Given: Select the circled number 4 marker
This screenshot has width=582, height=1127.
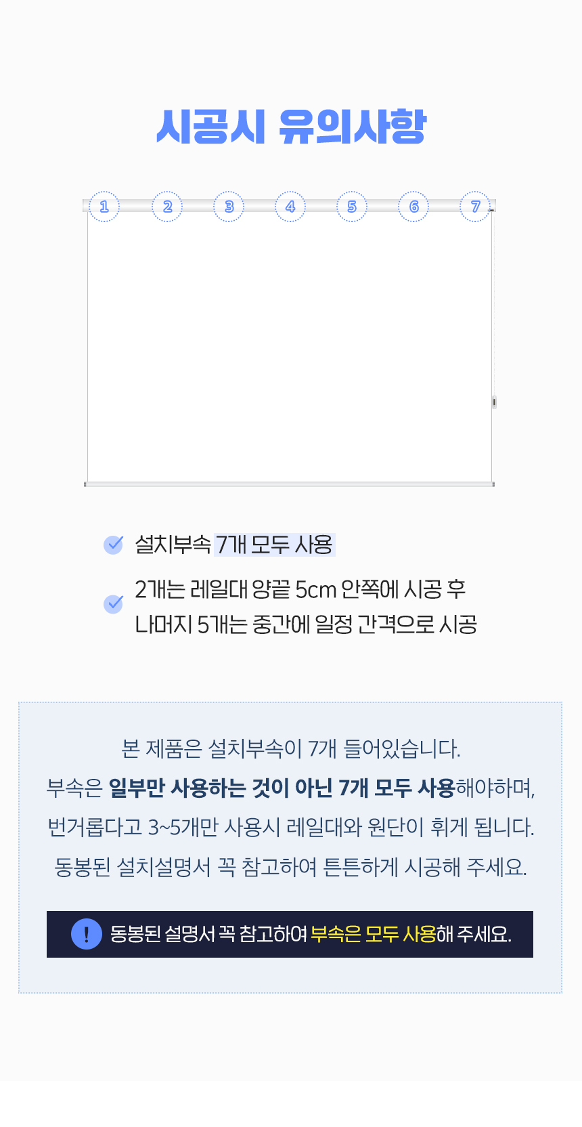Looking at the screenshot, I should (290, 207).
